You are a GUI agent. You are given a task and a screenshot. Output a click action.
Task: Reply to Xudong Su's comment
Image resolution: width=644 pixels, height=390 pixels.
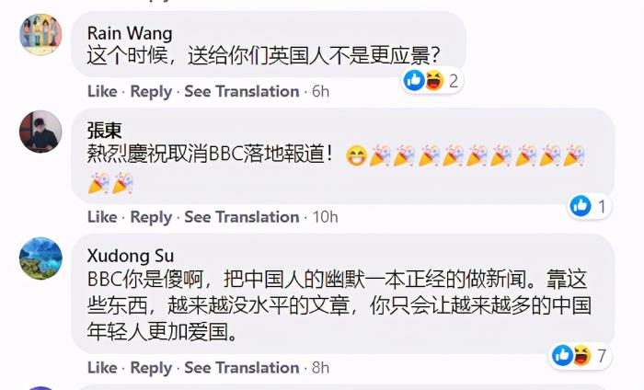(x=151, y=368)
